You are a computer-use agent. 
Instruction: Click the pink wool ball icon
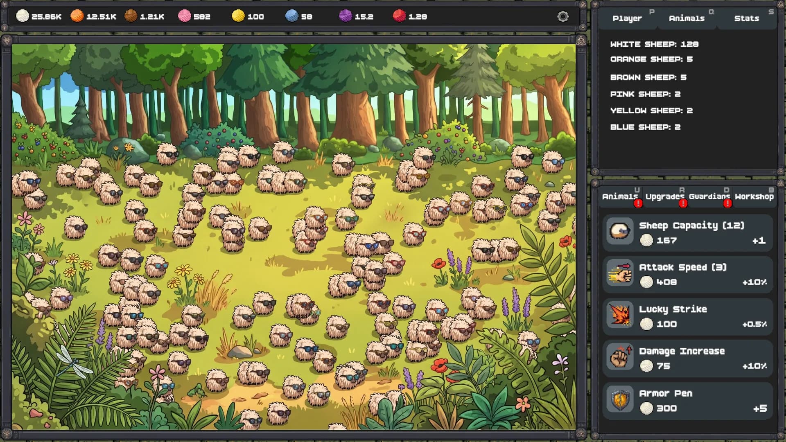click(x=185, y=16)
